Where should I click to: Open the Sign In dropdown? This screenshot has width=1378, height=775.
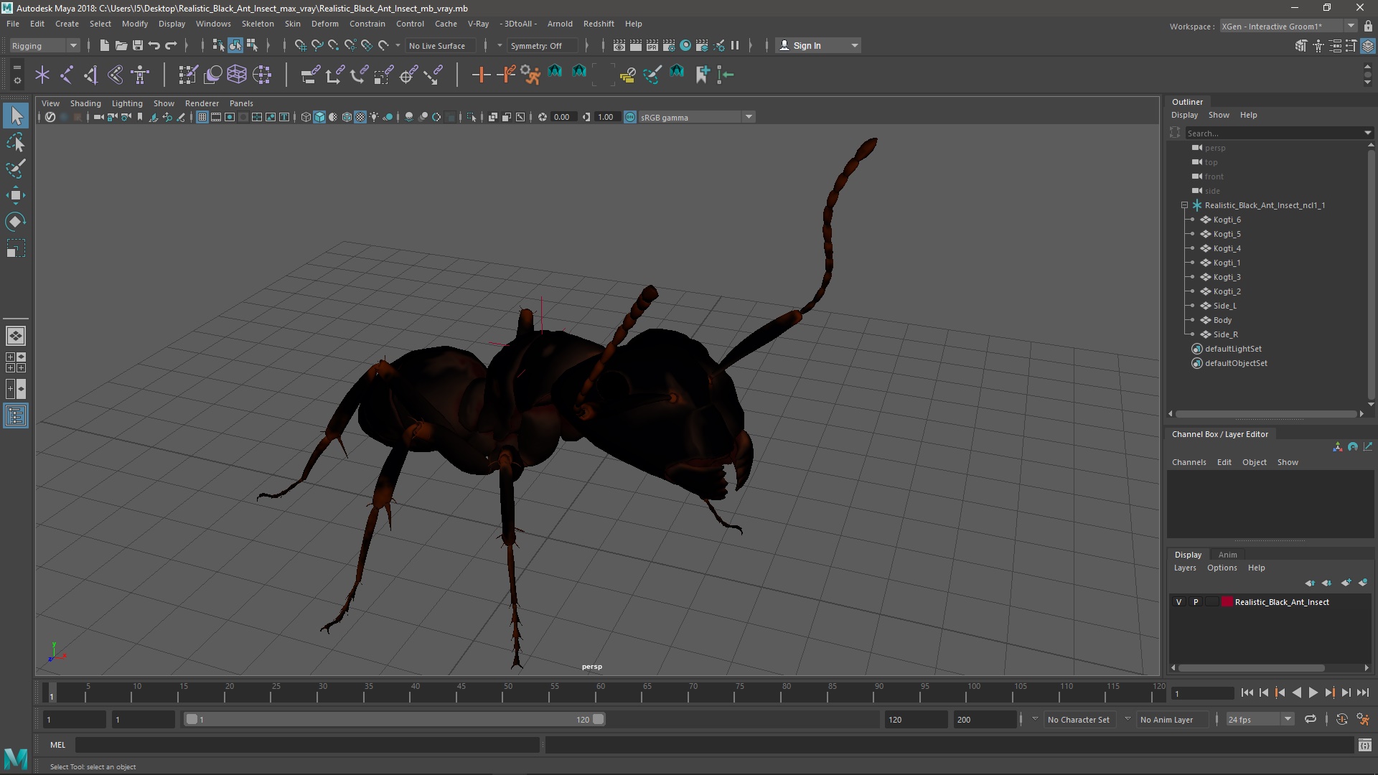click(818, 45)
